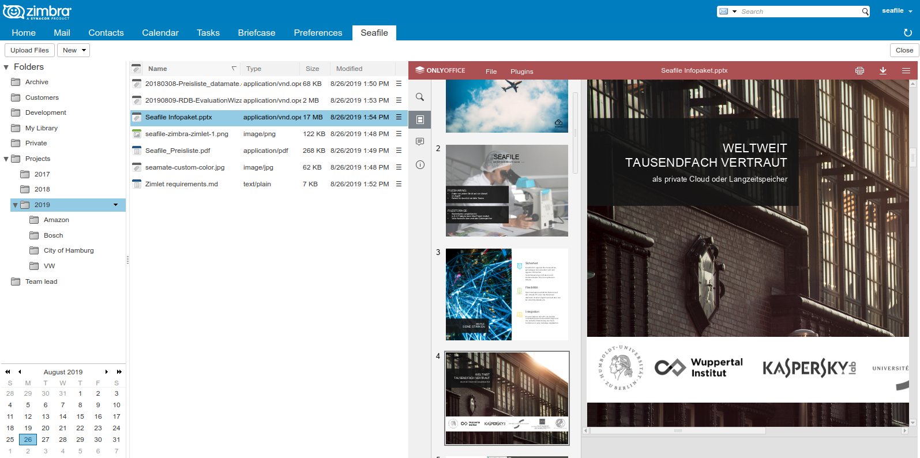Screen dimensions: 920x458
Task: Select slide 3 thumbnail with blue network
Action: 507,294
